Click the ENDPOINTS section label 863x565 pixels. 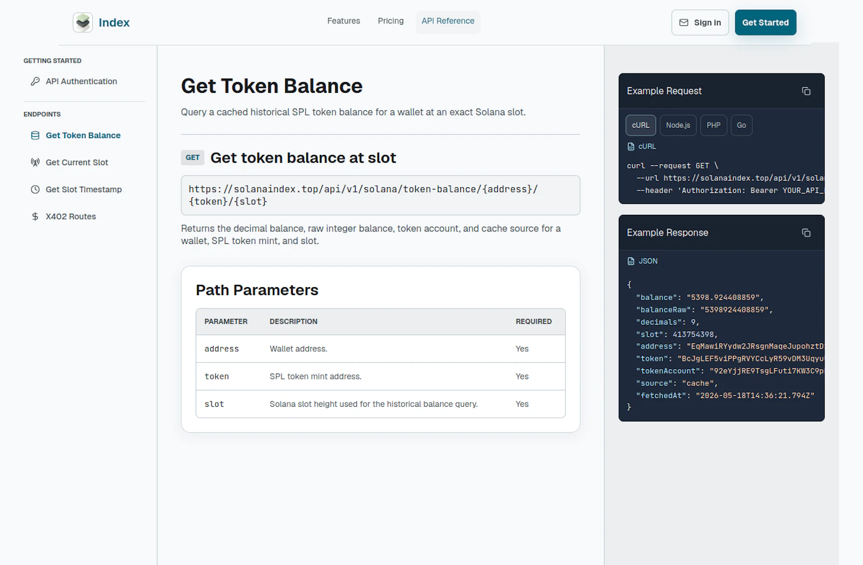point(42,114)
